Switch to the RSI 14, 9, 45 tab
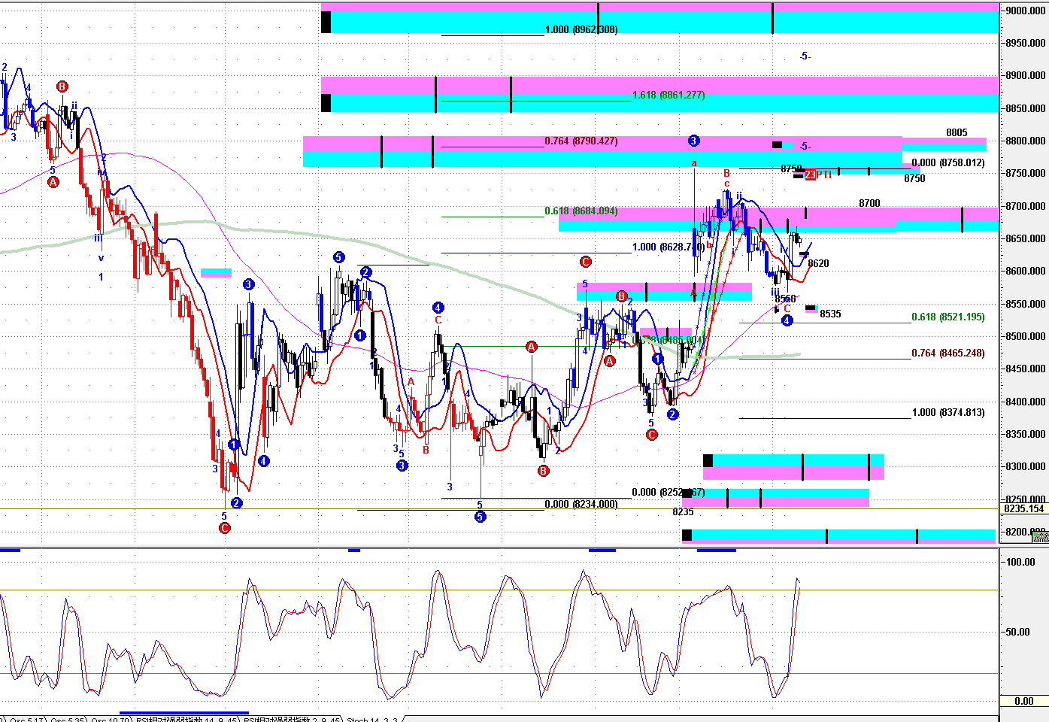The image size is (1049, 722). (x=187, y=719)
